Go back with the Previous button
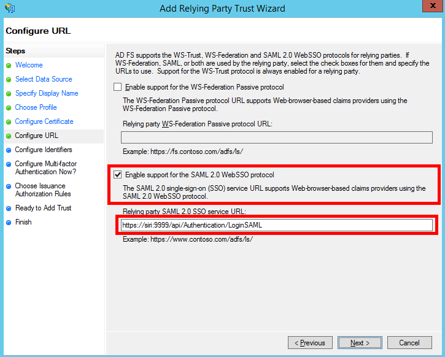The width and height of the screenshot is (445, 357). [x=310, y=342]
